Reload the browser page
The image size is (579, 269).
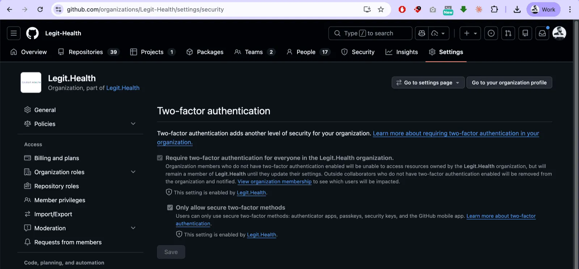click(x=40, y=9)
